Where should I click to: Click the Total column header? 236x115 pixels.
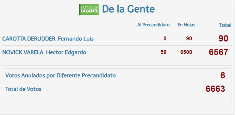225,25
